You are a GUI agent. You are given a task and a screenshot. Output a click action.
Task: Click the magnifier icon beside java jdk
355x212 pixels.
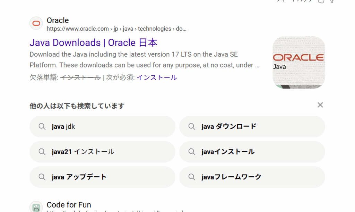point(42,127)
